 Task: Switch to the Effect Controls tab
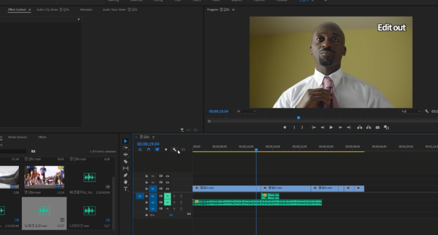click(x=17, y=9)
